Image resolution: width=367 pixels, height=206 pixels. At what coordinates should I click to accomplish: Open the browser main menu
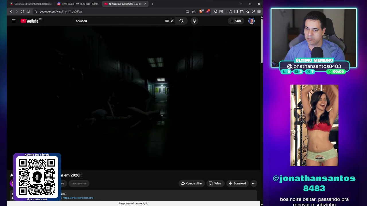coord(259,11)
